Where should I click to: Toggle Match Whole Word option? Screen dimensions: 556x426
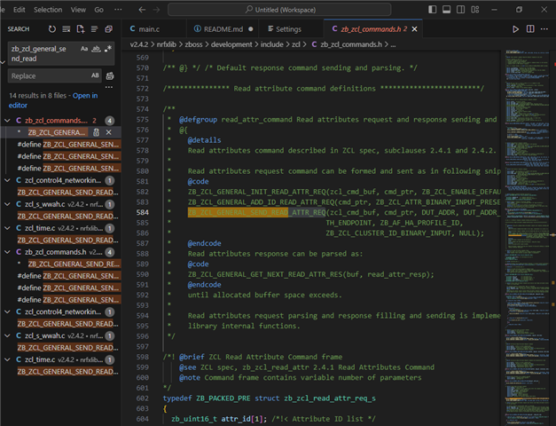(x=97, y=49)
